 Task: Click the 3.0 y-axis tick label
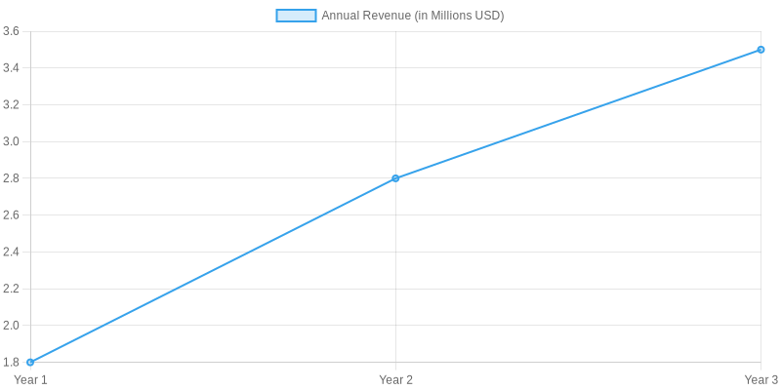tap(11, 141)
